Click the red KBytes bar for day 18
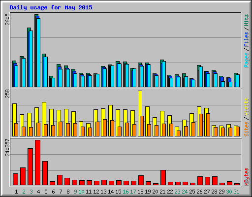The image size is (252, 197). point(141,180)
